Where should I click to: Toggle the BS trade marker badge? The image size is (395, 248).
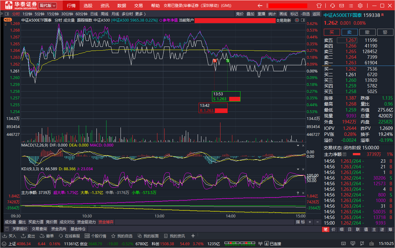click(x=7, y=20)
